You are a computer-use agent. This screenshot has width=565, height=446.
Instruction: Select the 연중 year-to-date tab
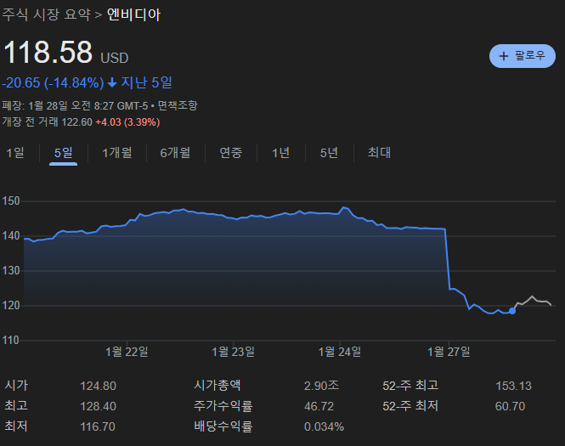click(230, 153)
